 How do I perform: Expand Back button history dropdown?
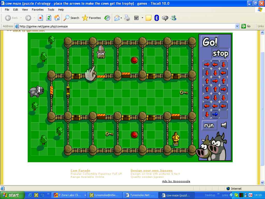tap(21, 18)
